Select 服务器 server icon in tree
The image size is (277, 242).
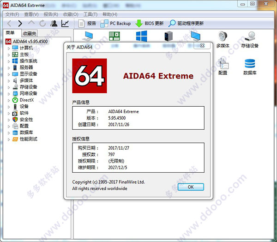point(15,67)
